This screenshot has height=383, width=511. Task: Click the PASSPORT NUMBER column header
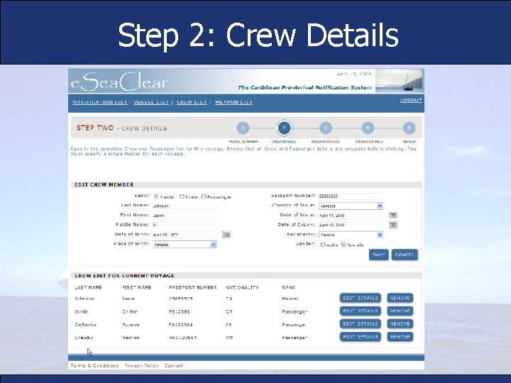click(x=192, y=287)
